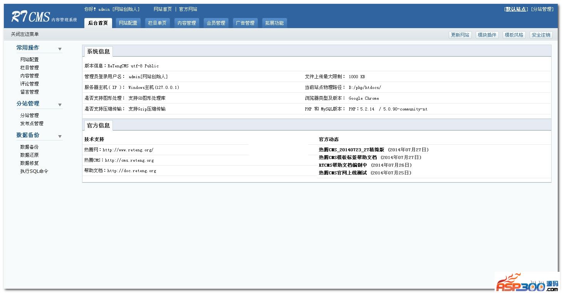Select the 会员管理 tab
This screenshot has width=562, height=293.
[216, 23]
